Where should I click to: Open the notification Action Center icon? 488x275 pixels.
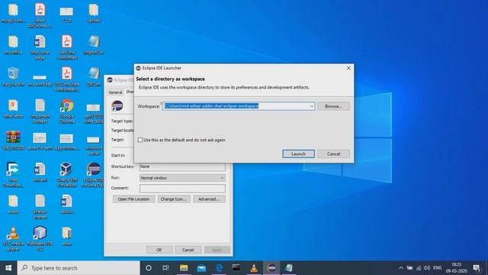pyautogui.click(x=477, y=268)
